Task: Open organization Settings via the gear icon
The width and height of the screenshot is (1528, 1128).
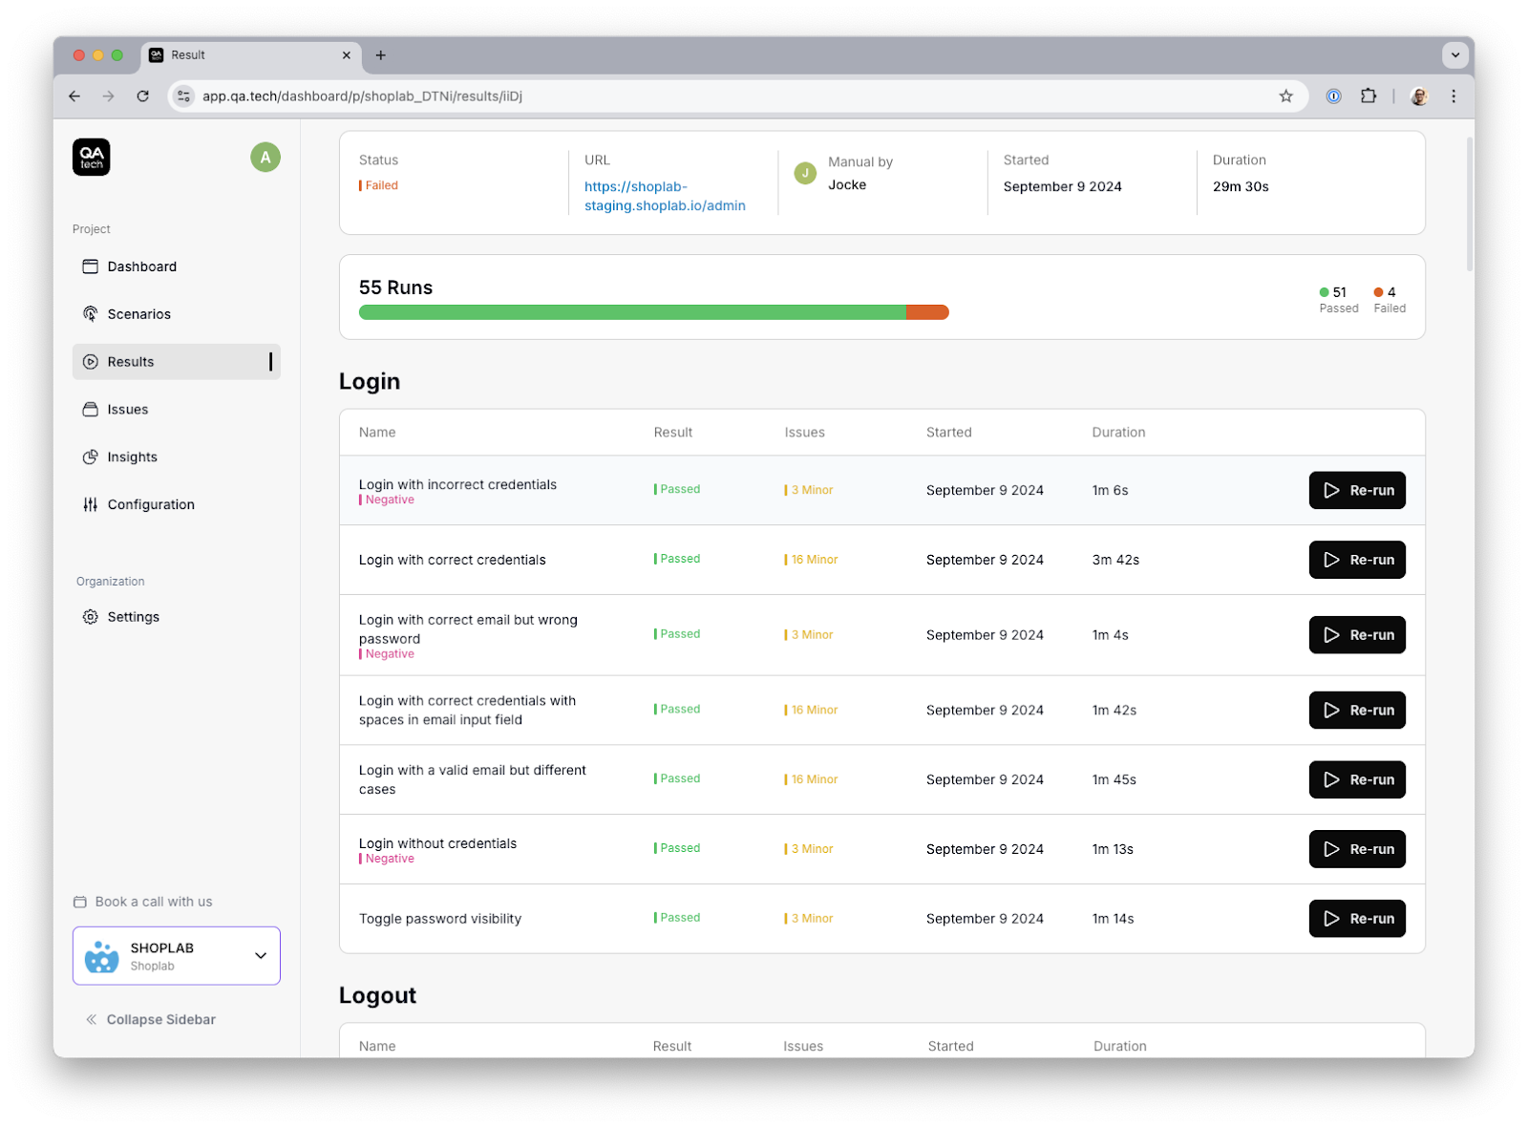Action: pyautogui.click(x=91, y=616)
